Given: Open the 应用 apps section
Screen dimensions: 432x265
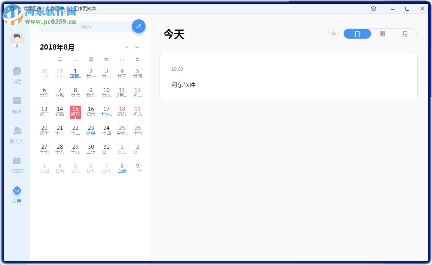Looking at the screenshot, I should click(17, 194).
